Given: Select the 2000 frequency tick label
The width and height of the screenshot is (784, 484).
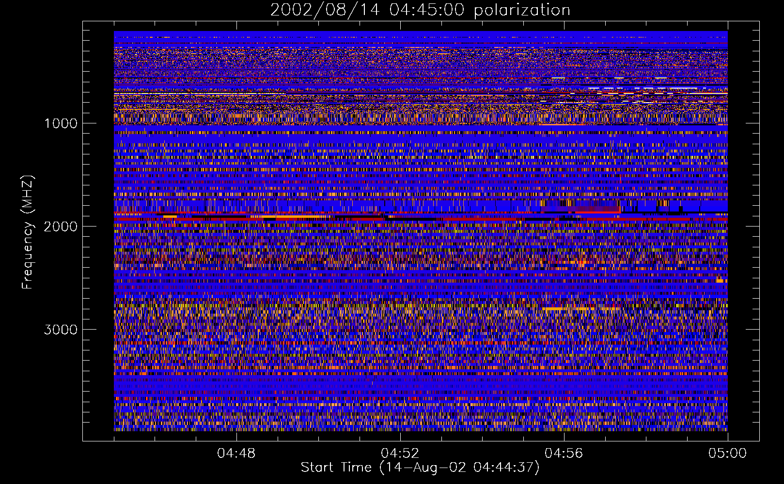Looking at the screenshot, I should click(61, 227).
